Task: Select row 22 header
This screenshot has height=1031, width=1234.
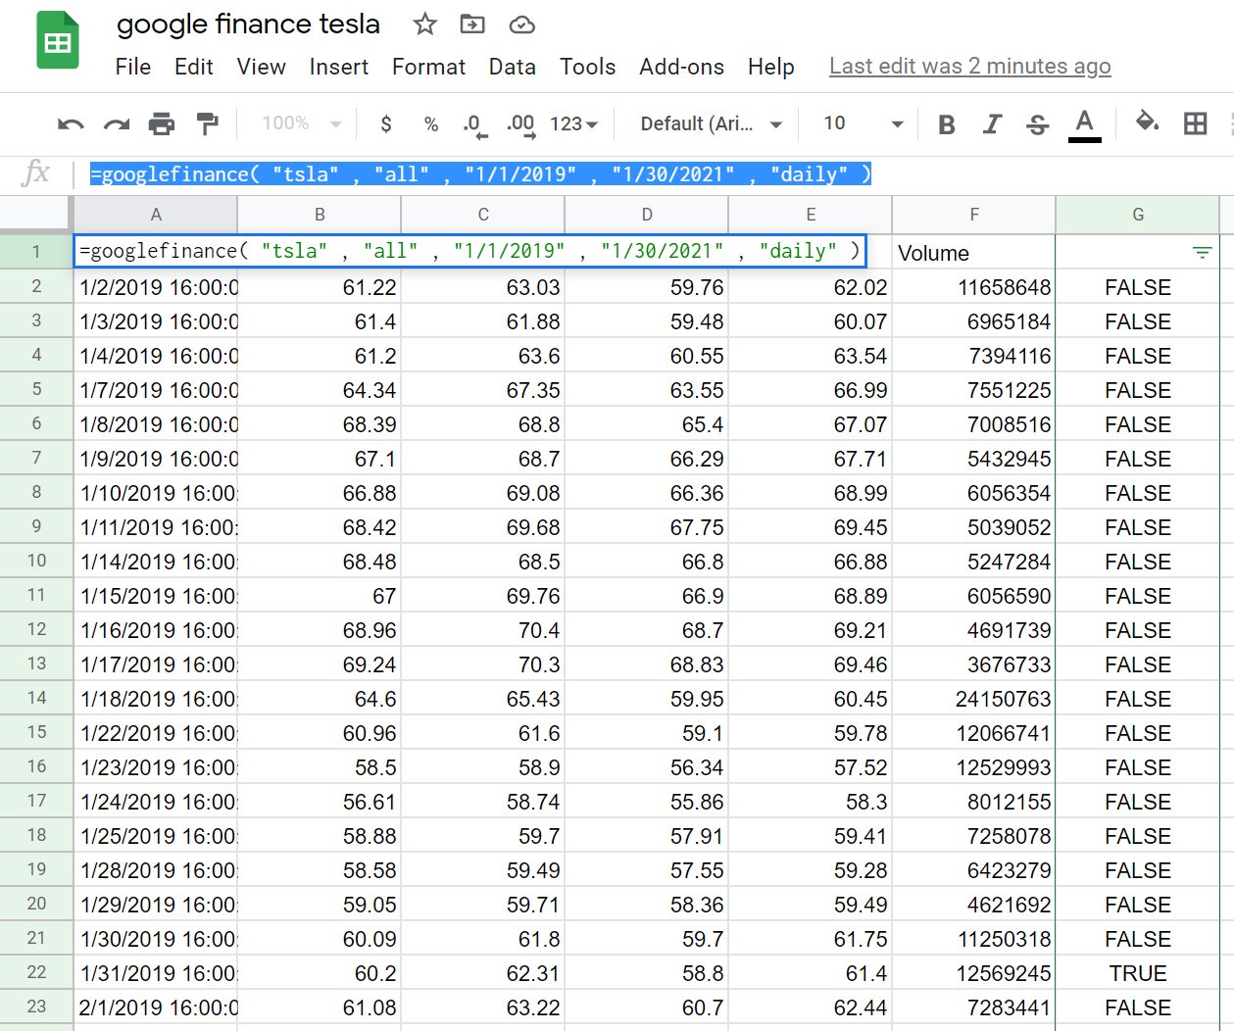Action: [x=36, y=972]
